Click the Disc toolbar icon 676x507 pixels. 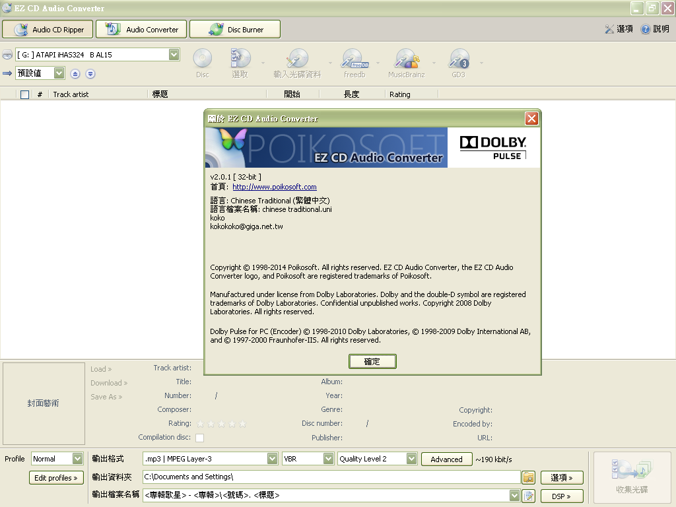coord(202,63)
